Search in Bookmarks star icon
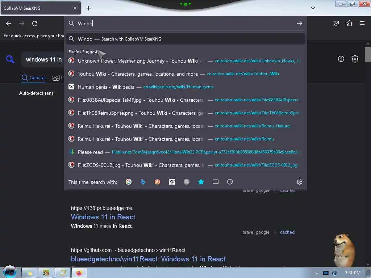371x278 pixels. point(201,182)
